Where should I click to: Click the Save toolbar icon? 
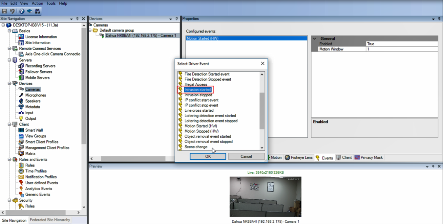4,11
